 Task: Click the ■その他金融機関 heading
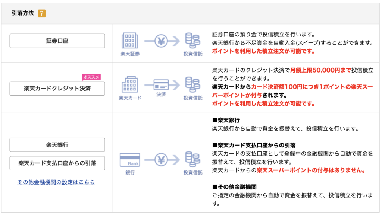234,187
